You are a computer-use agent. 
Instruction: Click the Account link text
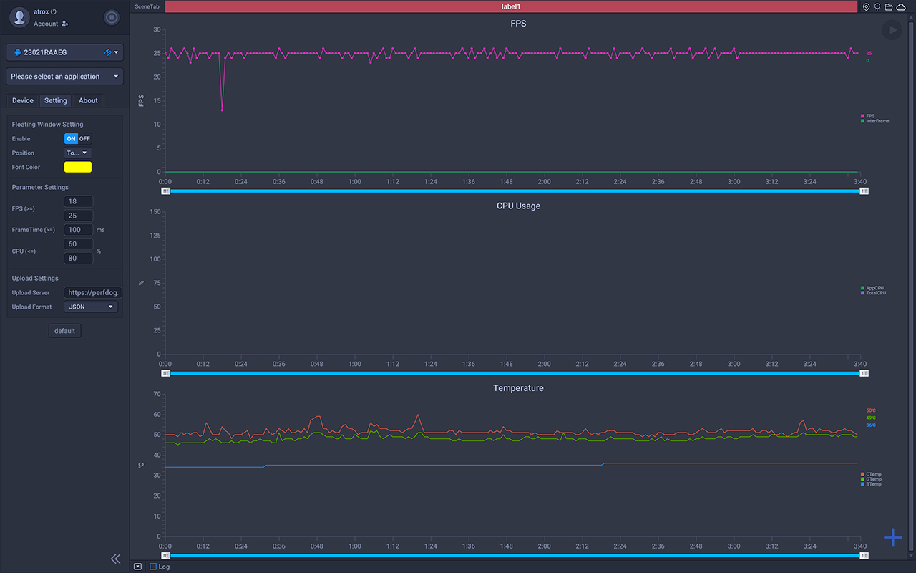click(46, 24)
